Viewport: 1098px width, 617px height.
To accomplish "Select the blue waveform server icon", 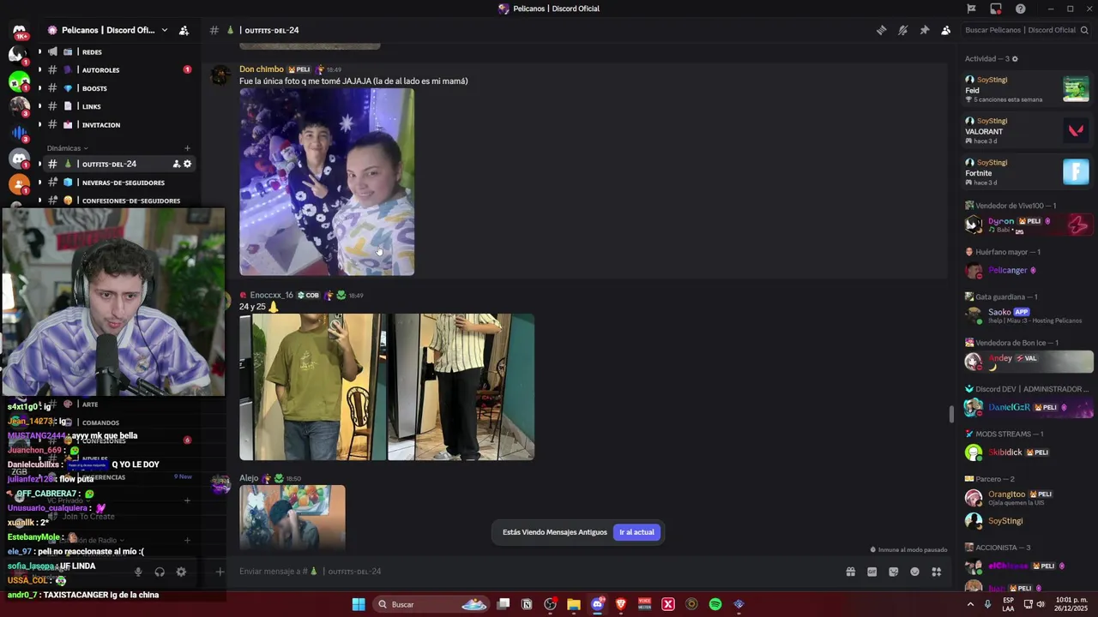I will (x=19, y=133).
